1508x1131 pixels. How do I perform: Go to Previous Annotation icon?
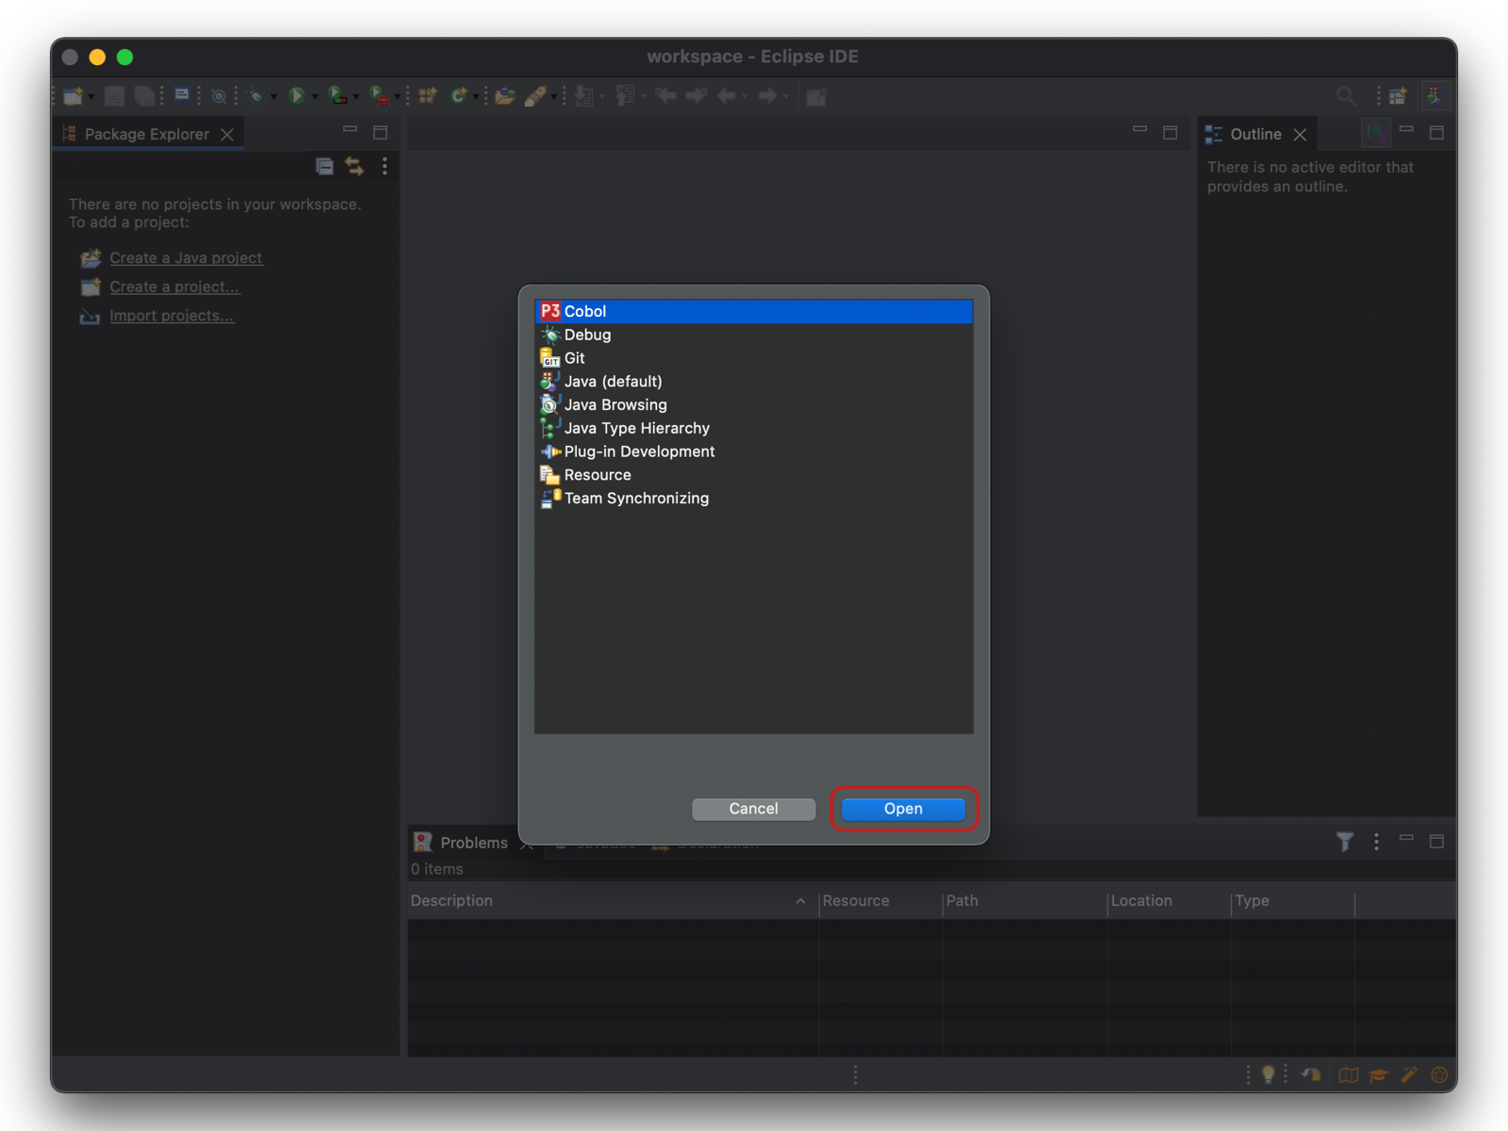coord(625,96)
